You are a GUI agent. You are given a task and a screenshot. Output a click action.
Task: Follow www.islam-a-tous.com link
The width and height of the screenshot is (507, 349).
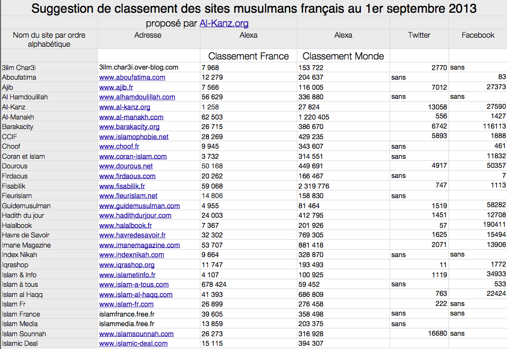pyautogui.click(x=134, y=285)
